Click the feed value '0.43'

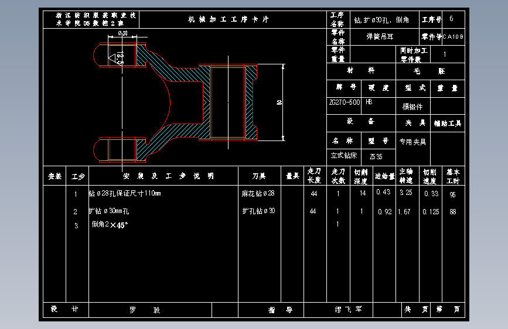click(383, 193)
